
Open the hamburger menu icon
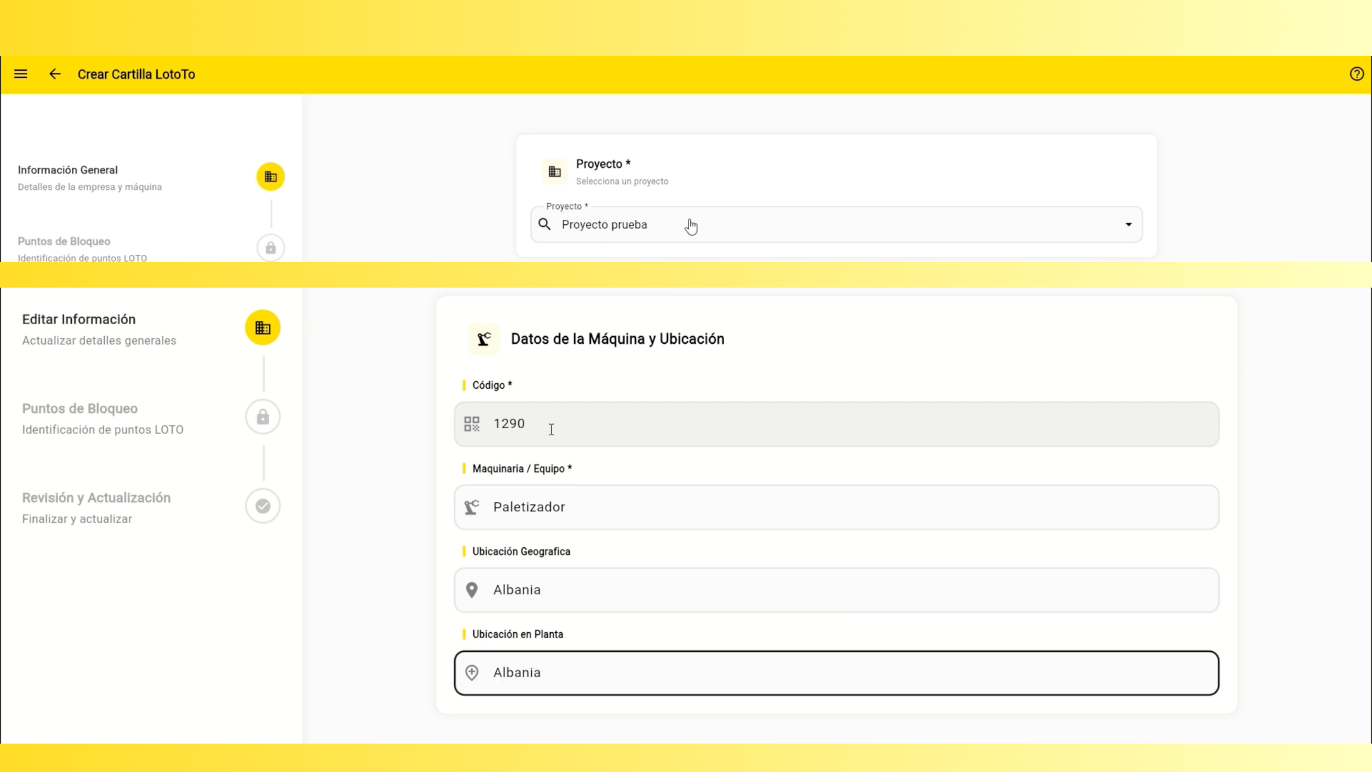click(21, 74)
